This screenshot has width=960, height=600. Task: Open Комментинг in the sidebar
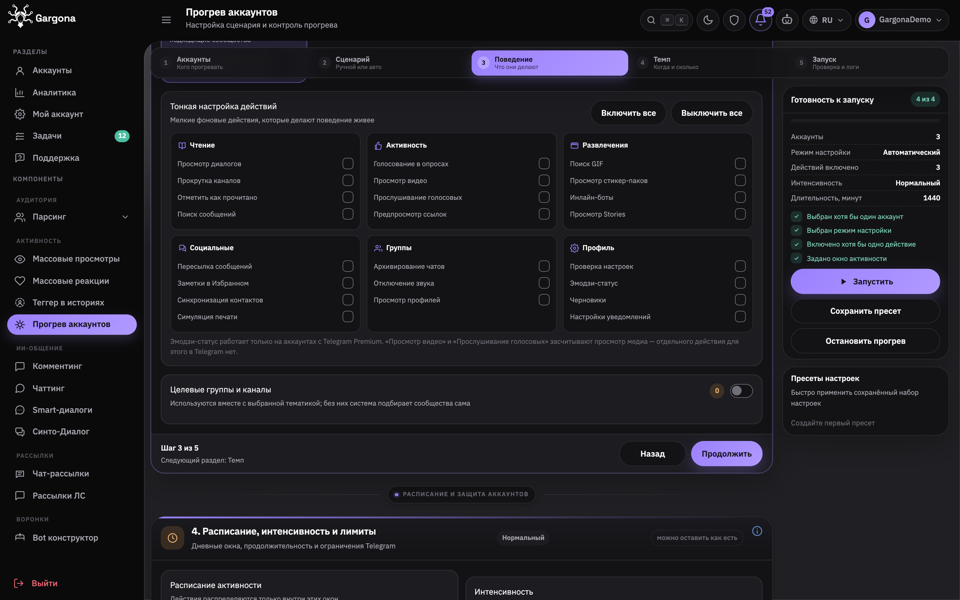click(72, 366)
